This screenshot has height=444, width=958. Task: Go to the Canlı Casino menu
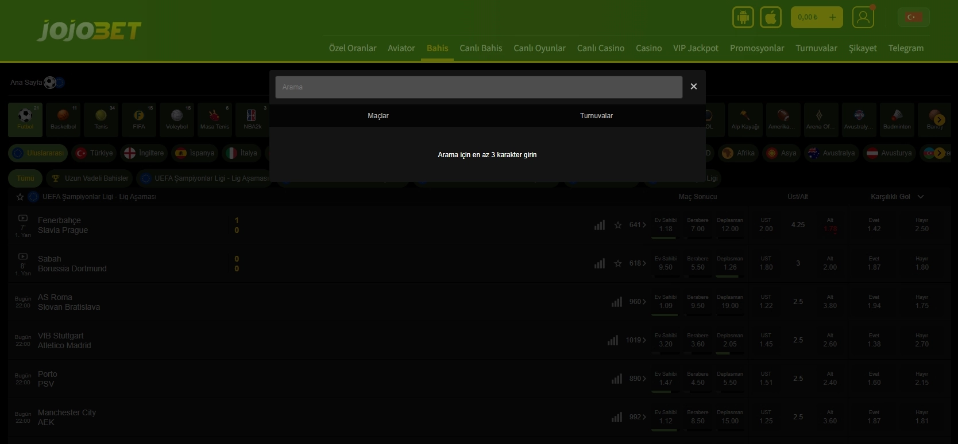(x=601, y=48)
